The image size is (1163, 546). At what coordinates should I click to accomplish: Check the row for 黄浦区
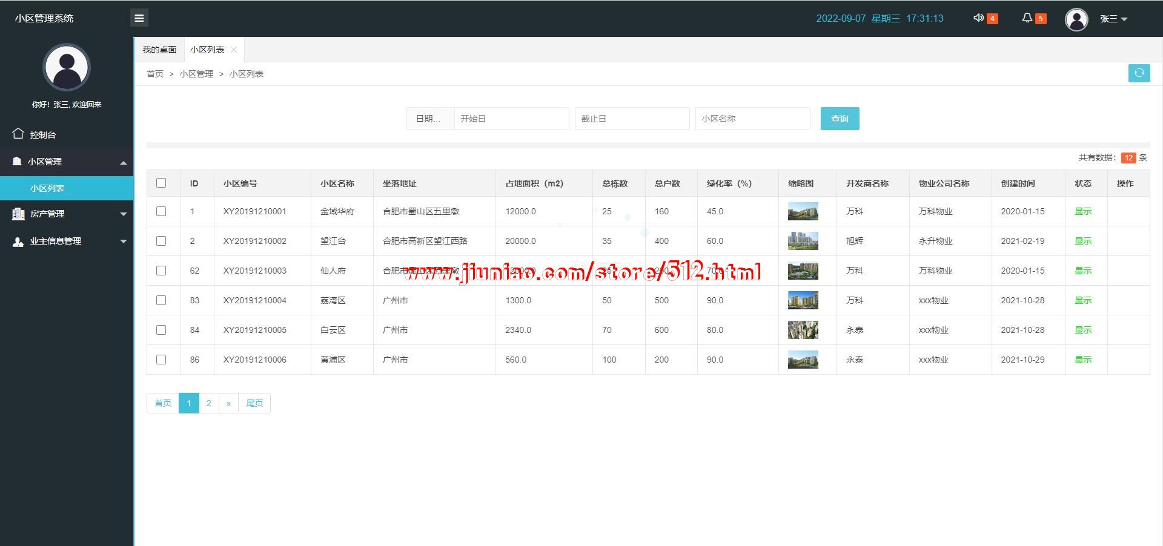click(161, 360)
